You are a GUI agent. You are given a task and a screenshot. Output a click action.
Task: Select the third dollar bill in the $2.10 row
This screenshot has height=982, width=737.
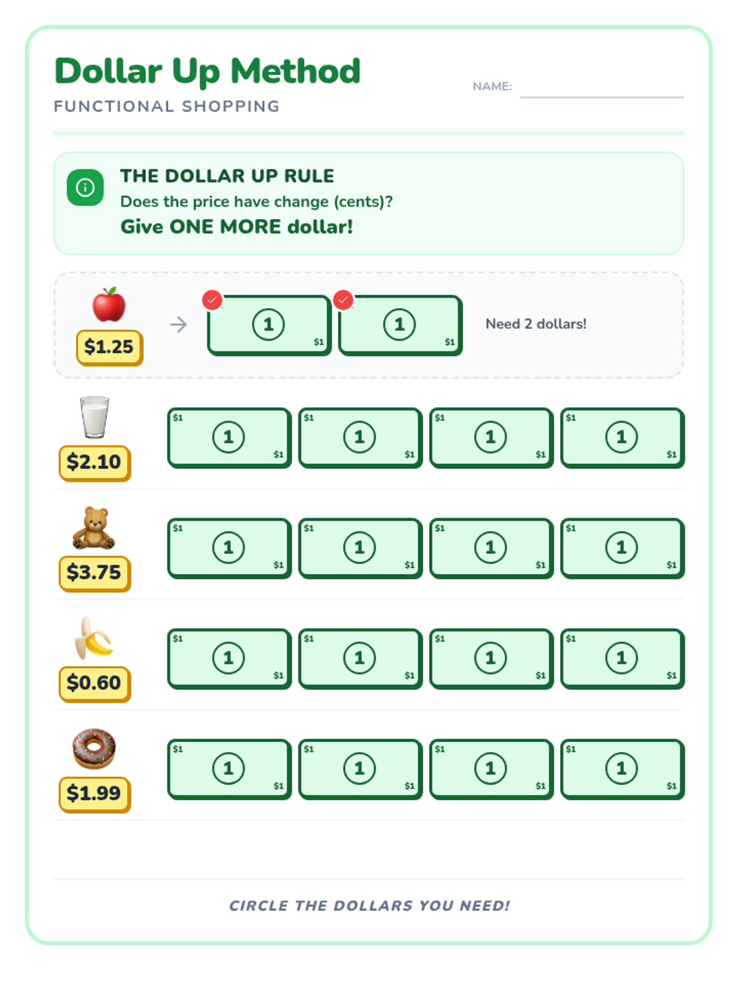(491, 438)
